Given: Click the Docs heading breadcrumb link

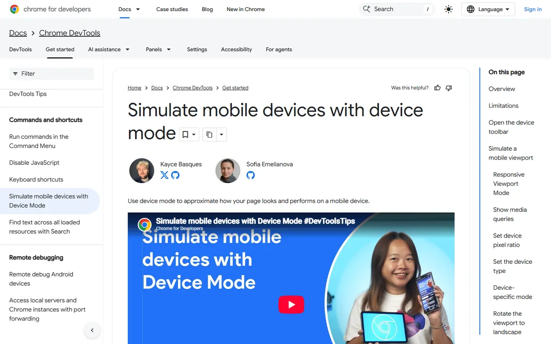Looking at the screenshot, I should (18, 33).
